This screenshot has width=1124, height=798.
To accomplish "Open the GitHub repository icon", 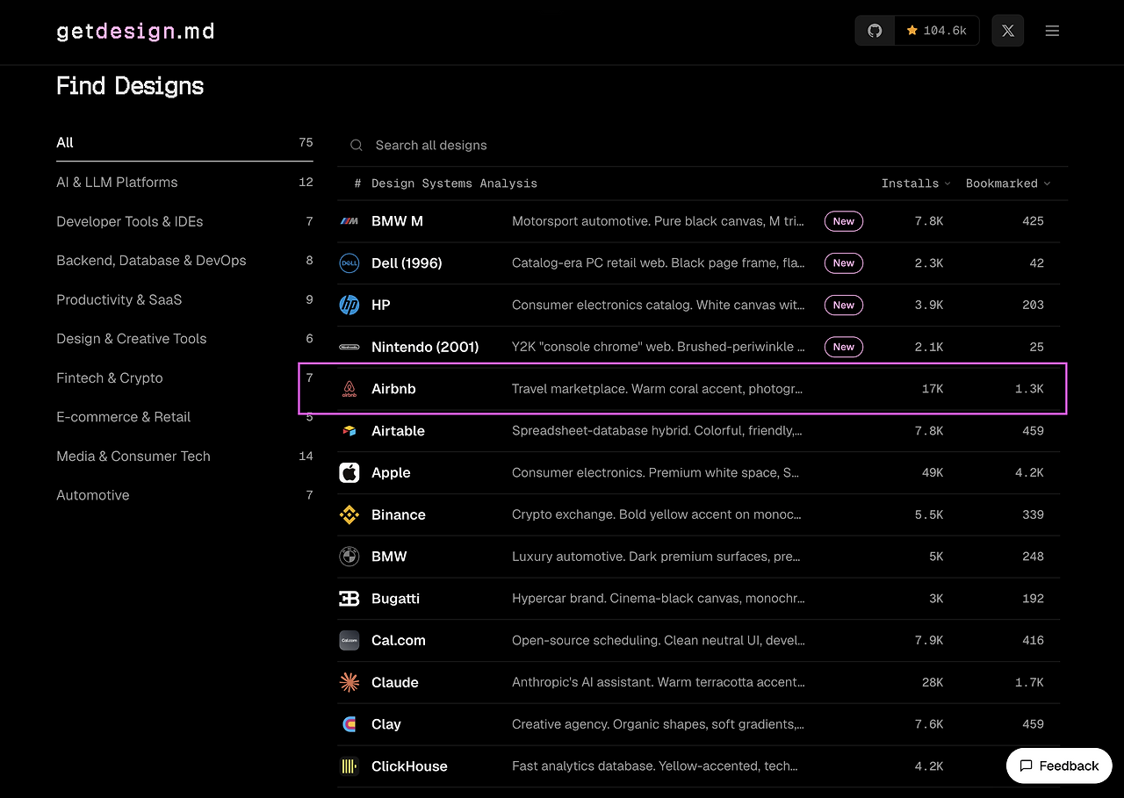I will [x=875, y=31].
